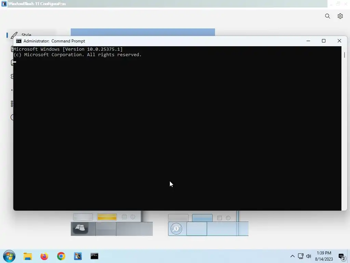Minimize the Command Prompt window
This screenshot has width=350, height=263.
[x=308, y=41]
